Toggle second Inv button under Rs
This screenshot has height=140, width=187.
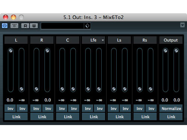(x=151, y=109)
